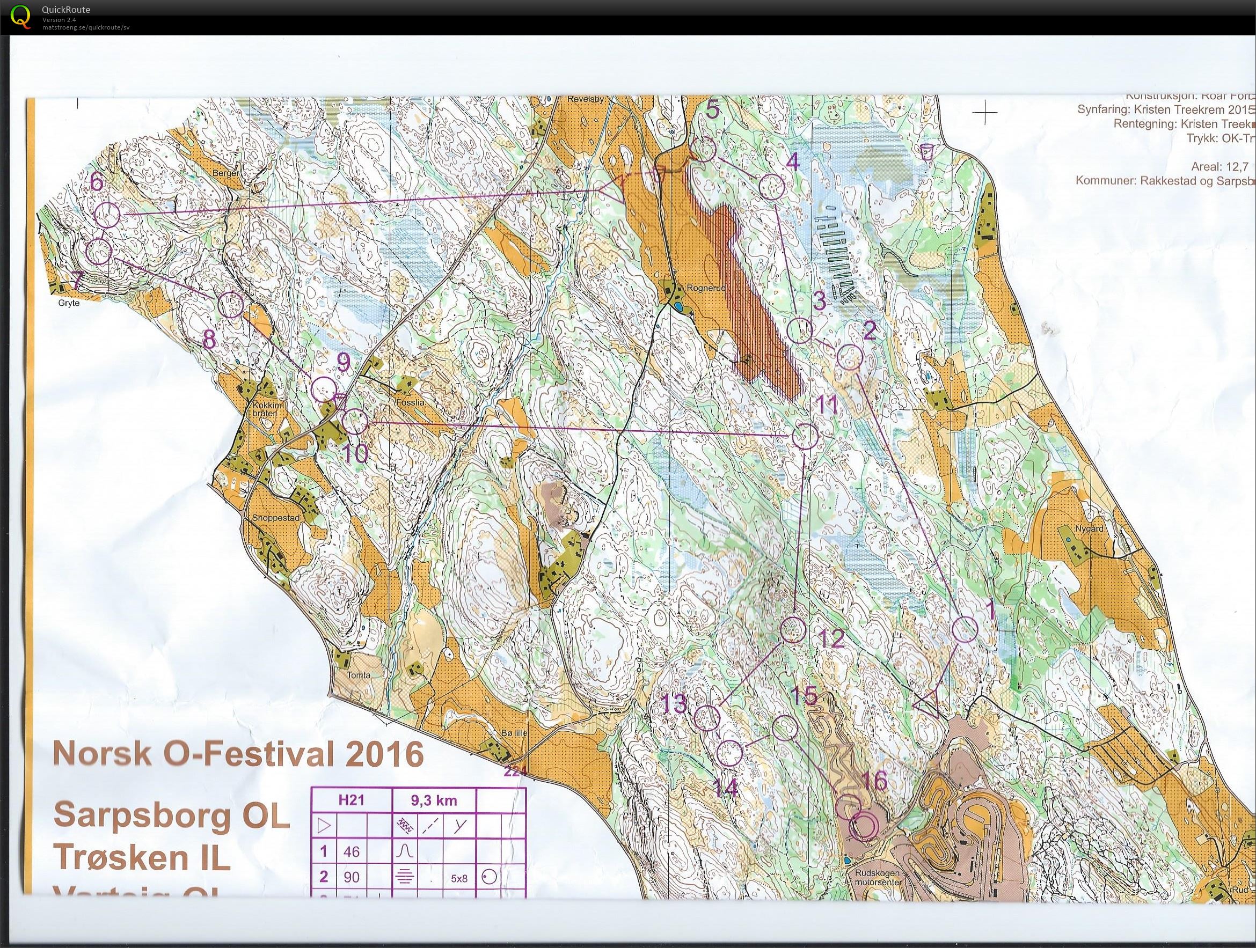Select control circle 15 on the map
The width and height of the screenshot is (1256, 948).
point(785,729)
